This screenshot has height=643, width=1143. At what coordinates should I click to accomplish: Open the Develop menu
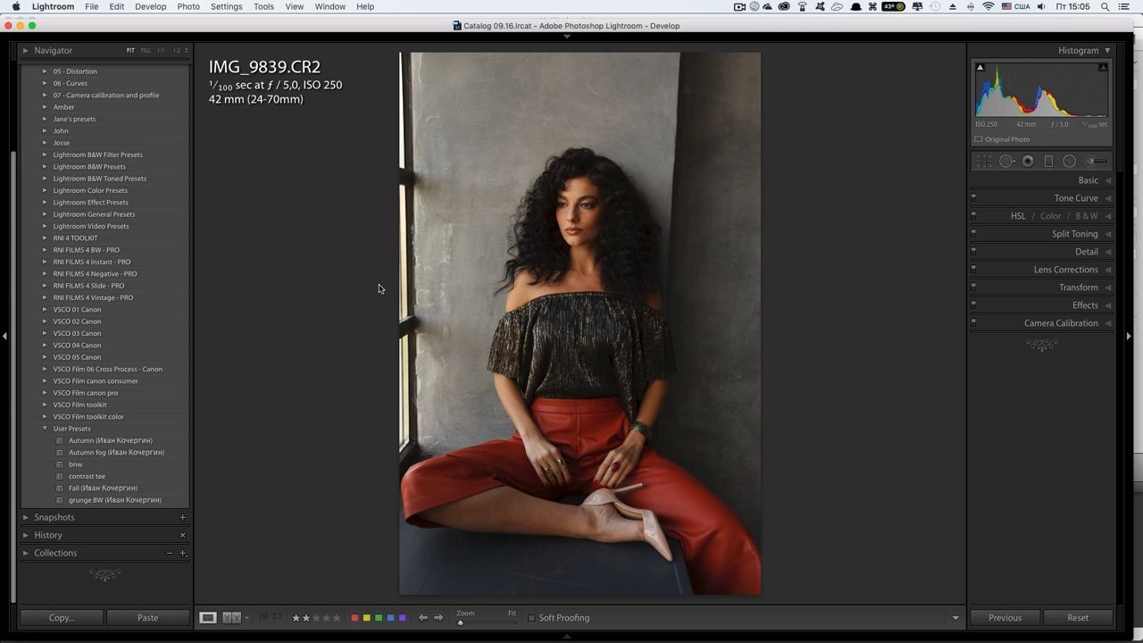coord(150,6)
